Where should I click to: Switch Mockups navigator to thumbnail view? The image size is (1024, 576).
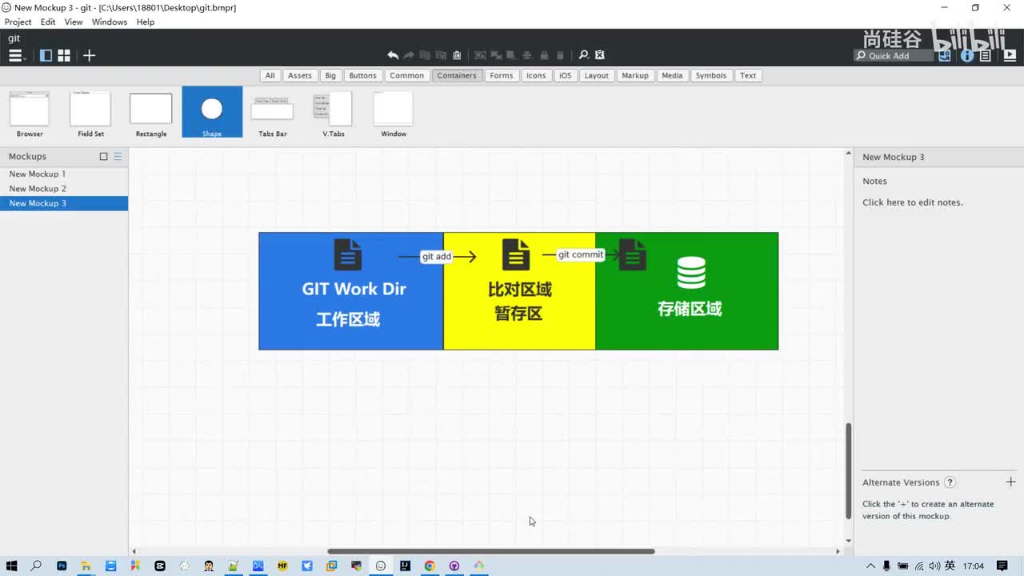103,157
